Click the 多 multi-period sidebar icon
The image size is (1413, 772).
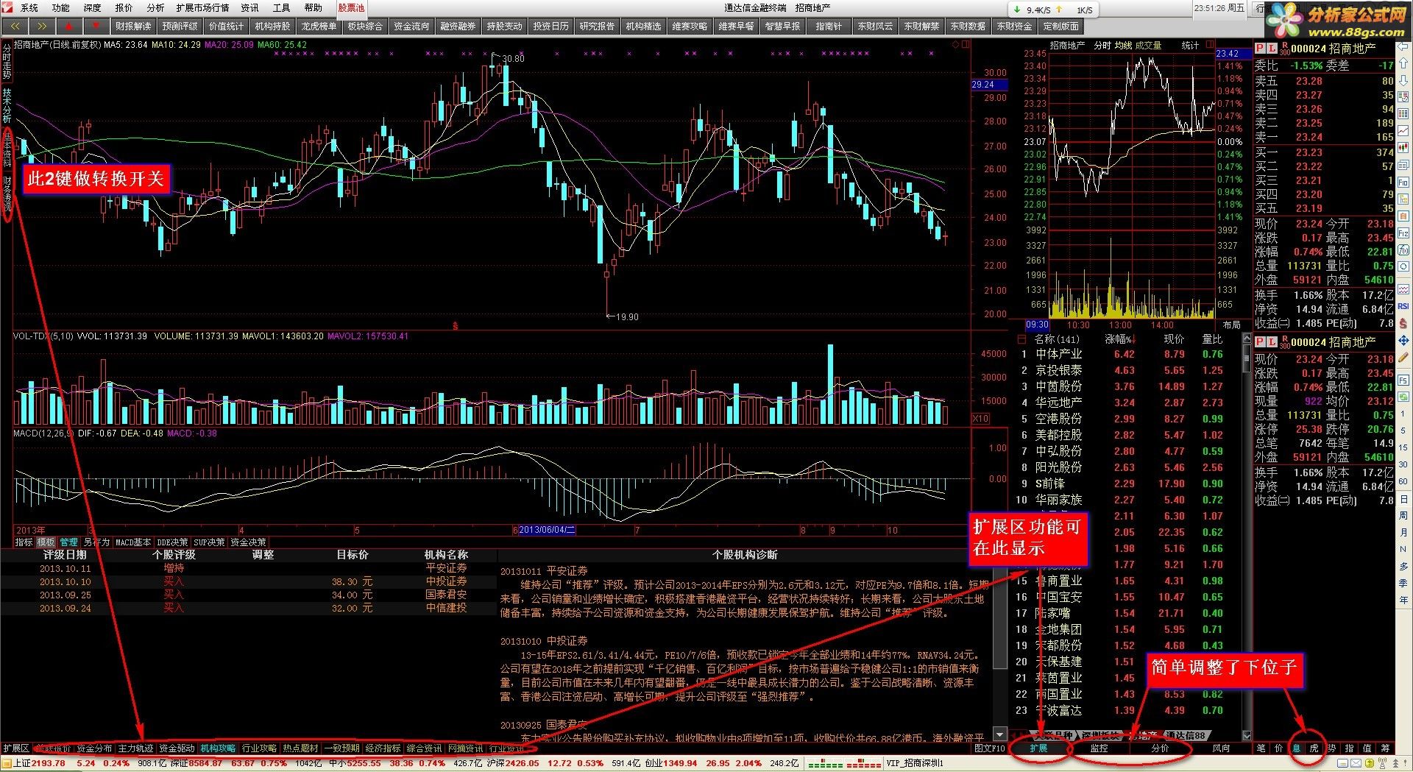pyautogui.click(x=1403, y=566)
